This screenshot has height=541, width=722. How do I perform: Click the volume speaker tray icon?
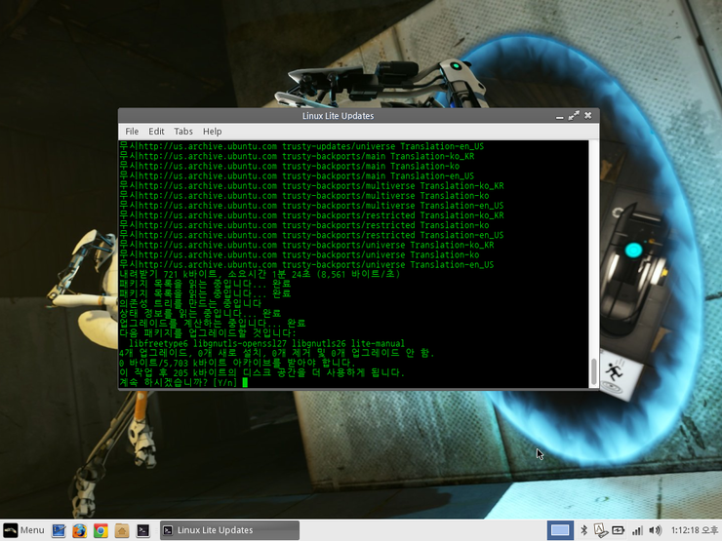click(x=655, y=530)
